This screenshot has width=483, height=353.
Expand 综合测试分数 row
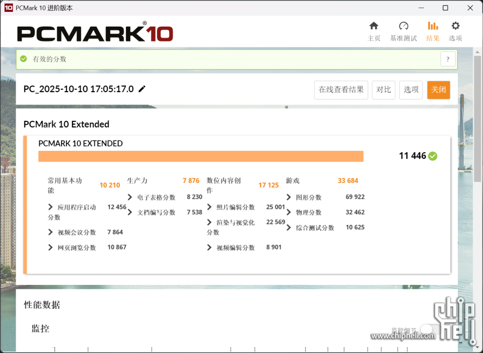pyautogui.click(x=289, y=227)
